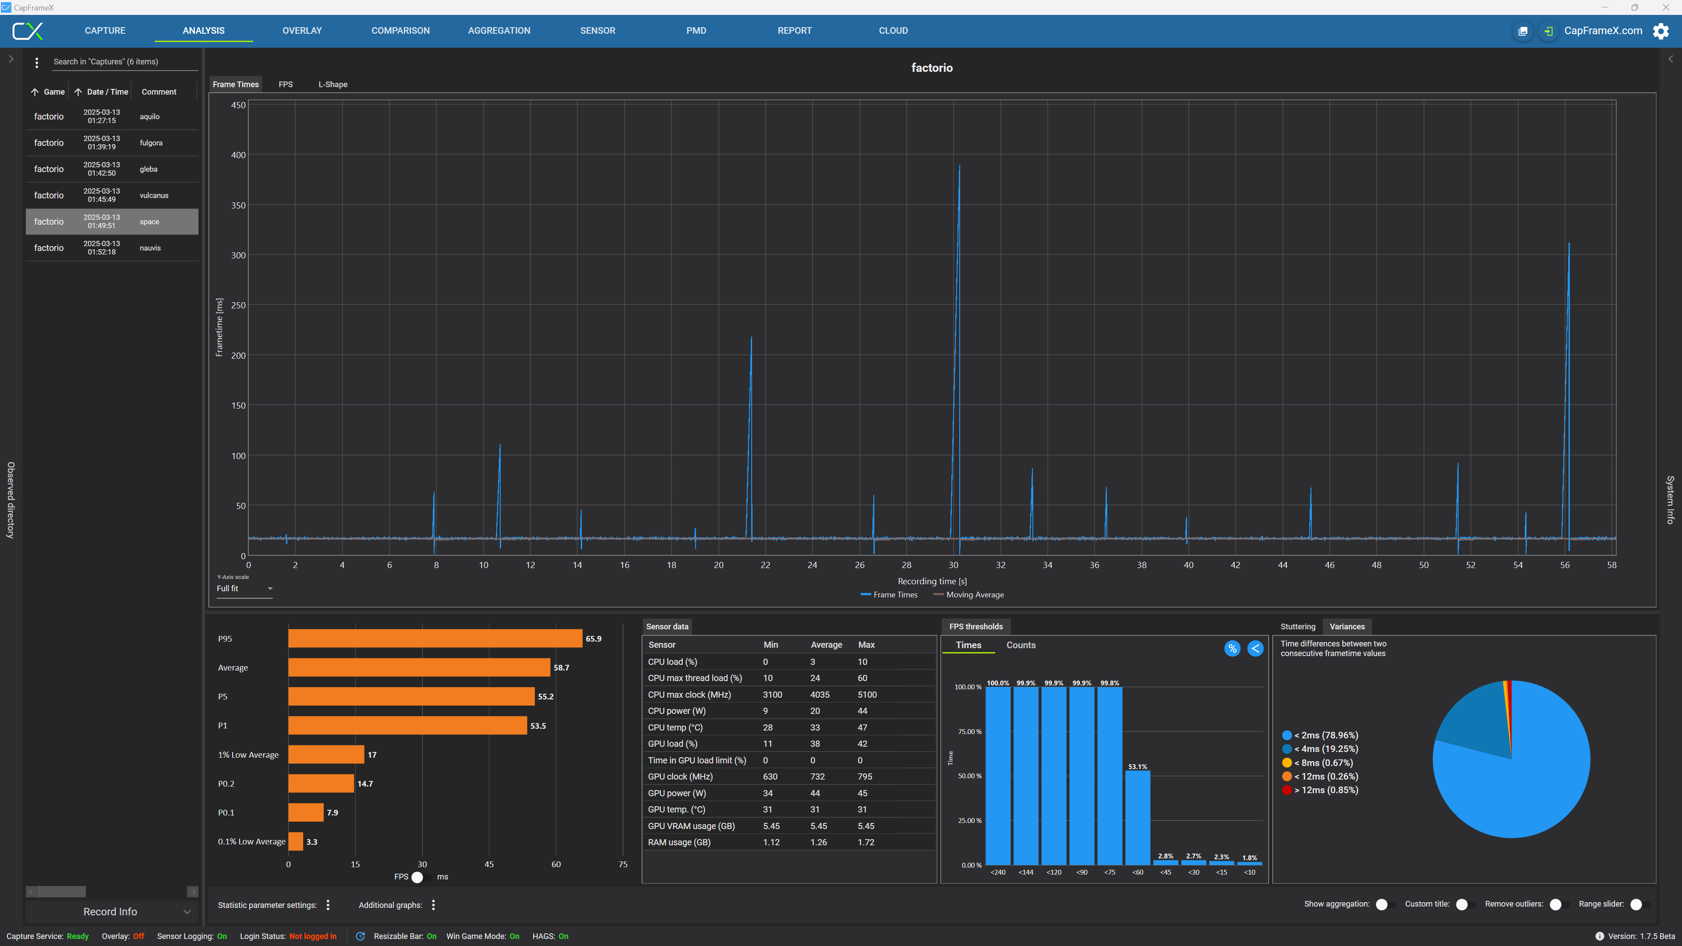
Task: Open the captures list three-dot menu
Action: coord(36,62)
